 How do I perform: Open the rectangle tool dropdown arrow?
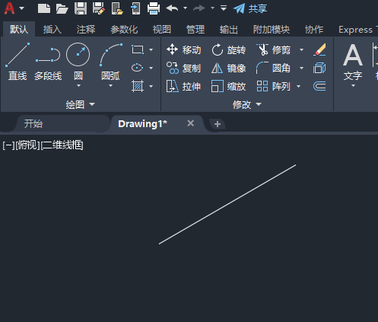coord(151,49)
